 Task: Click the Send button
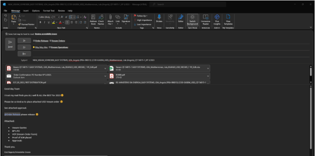[10, 44]
